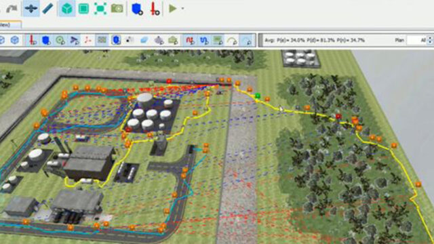Decrease the Plan value with the down stepper
This screenshot has width=434, height=244.
tap(430, 43)
